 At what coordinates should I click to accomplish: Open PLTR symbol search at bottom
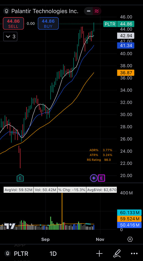(x=16, y=254)
